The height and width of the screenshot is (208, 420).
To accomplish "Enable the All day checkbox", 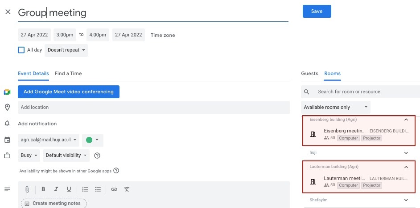I will (21, 50).
